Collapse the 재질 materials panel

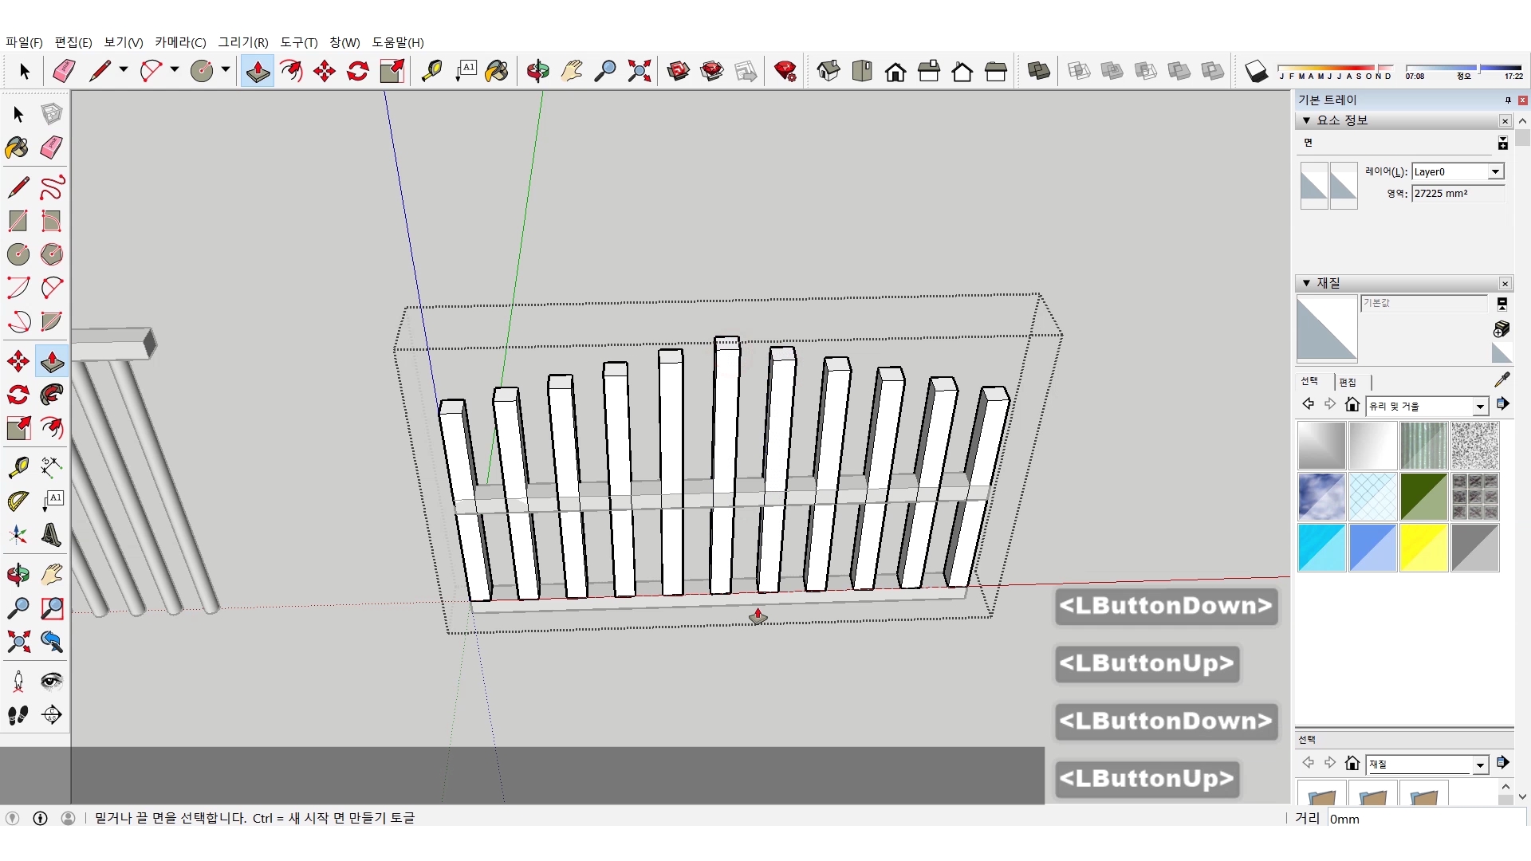point(1306,283)
